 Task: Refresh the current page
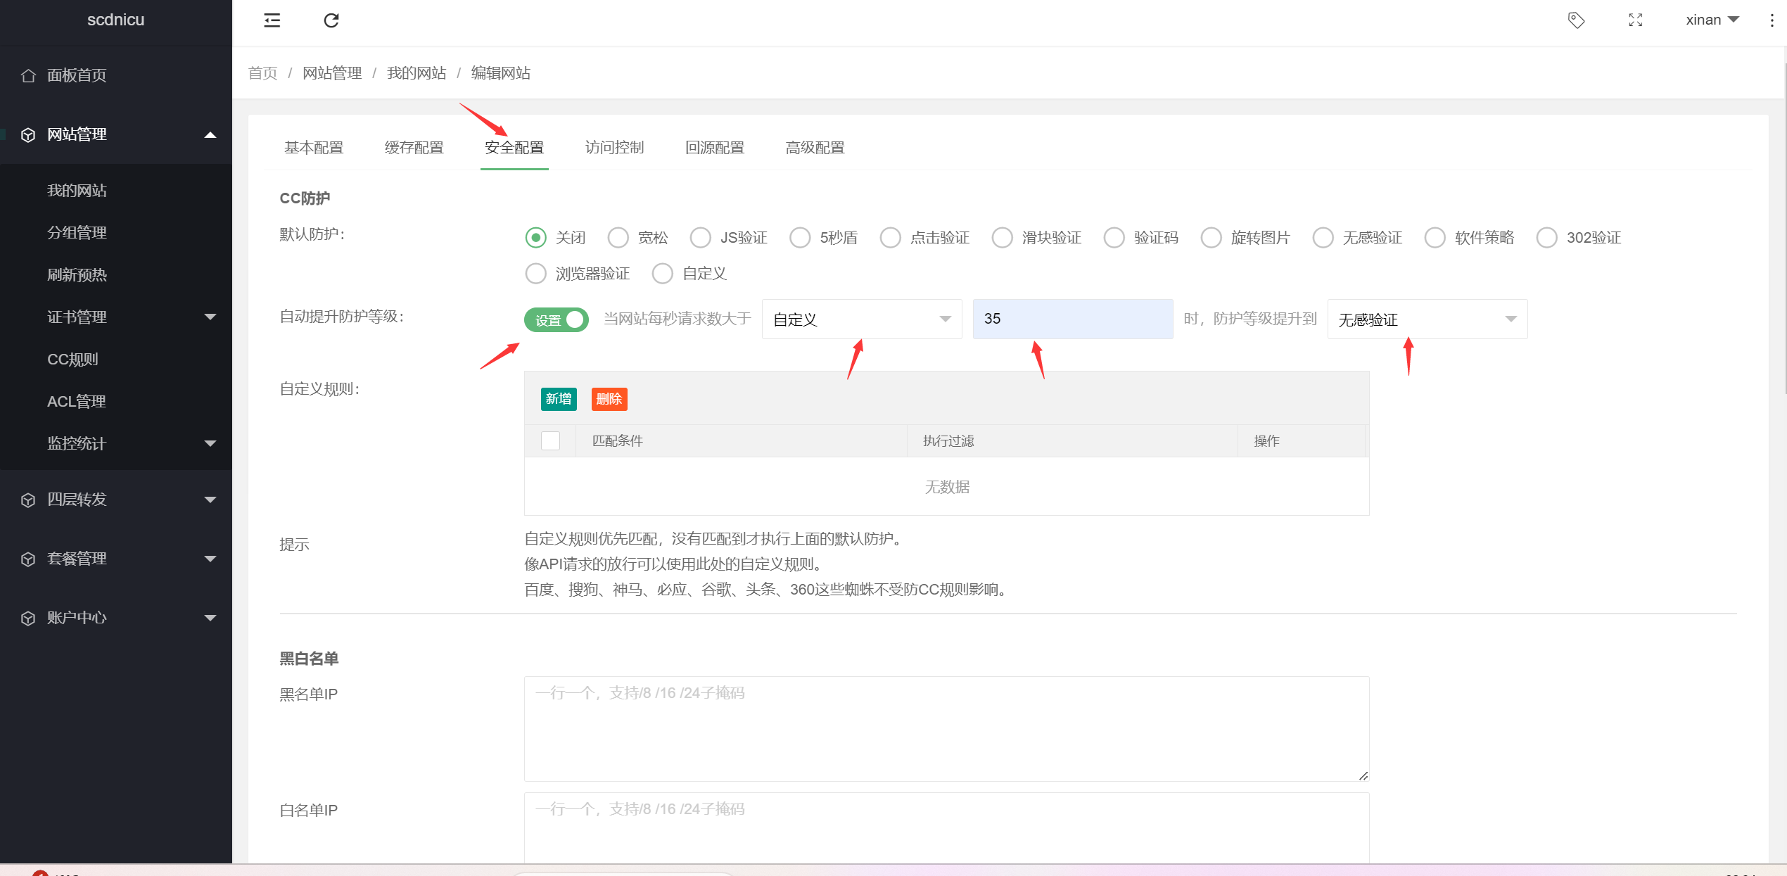[x=331, y=20]
